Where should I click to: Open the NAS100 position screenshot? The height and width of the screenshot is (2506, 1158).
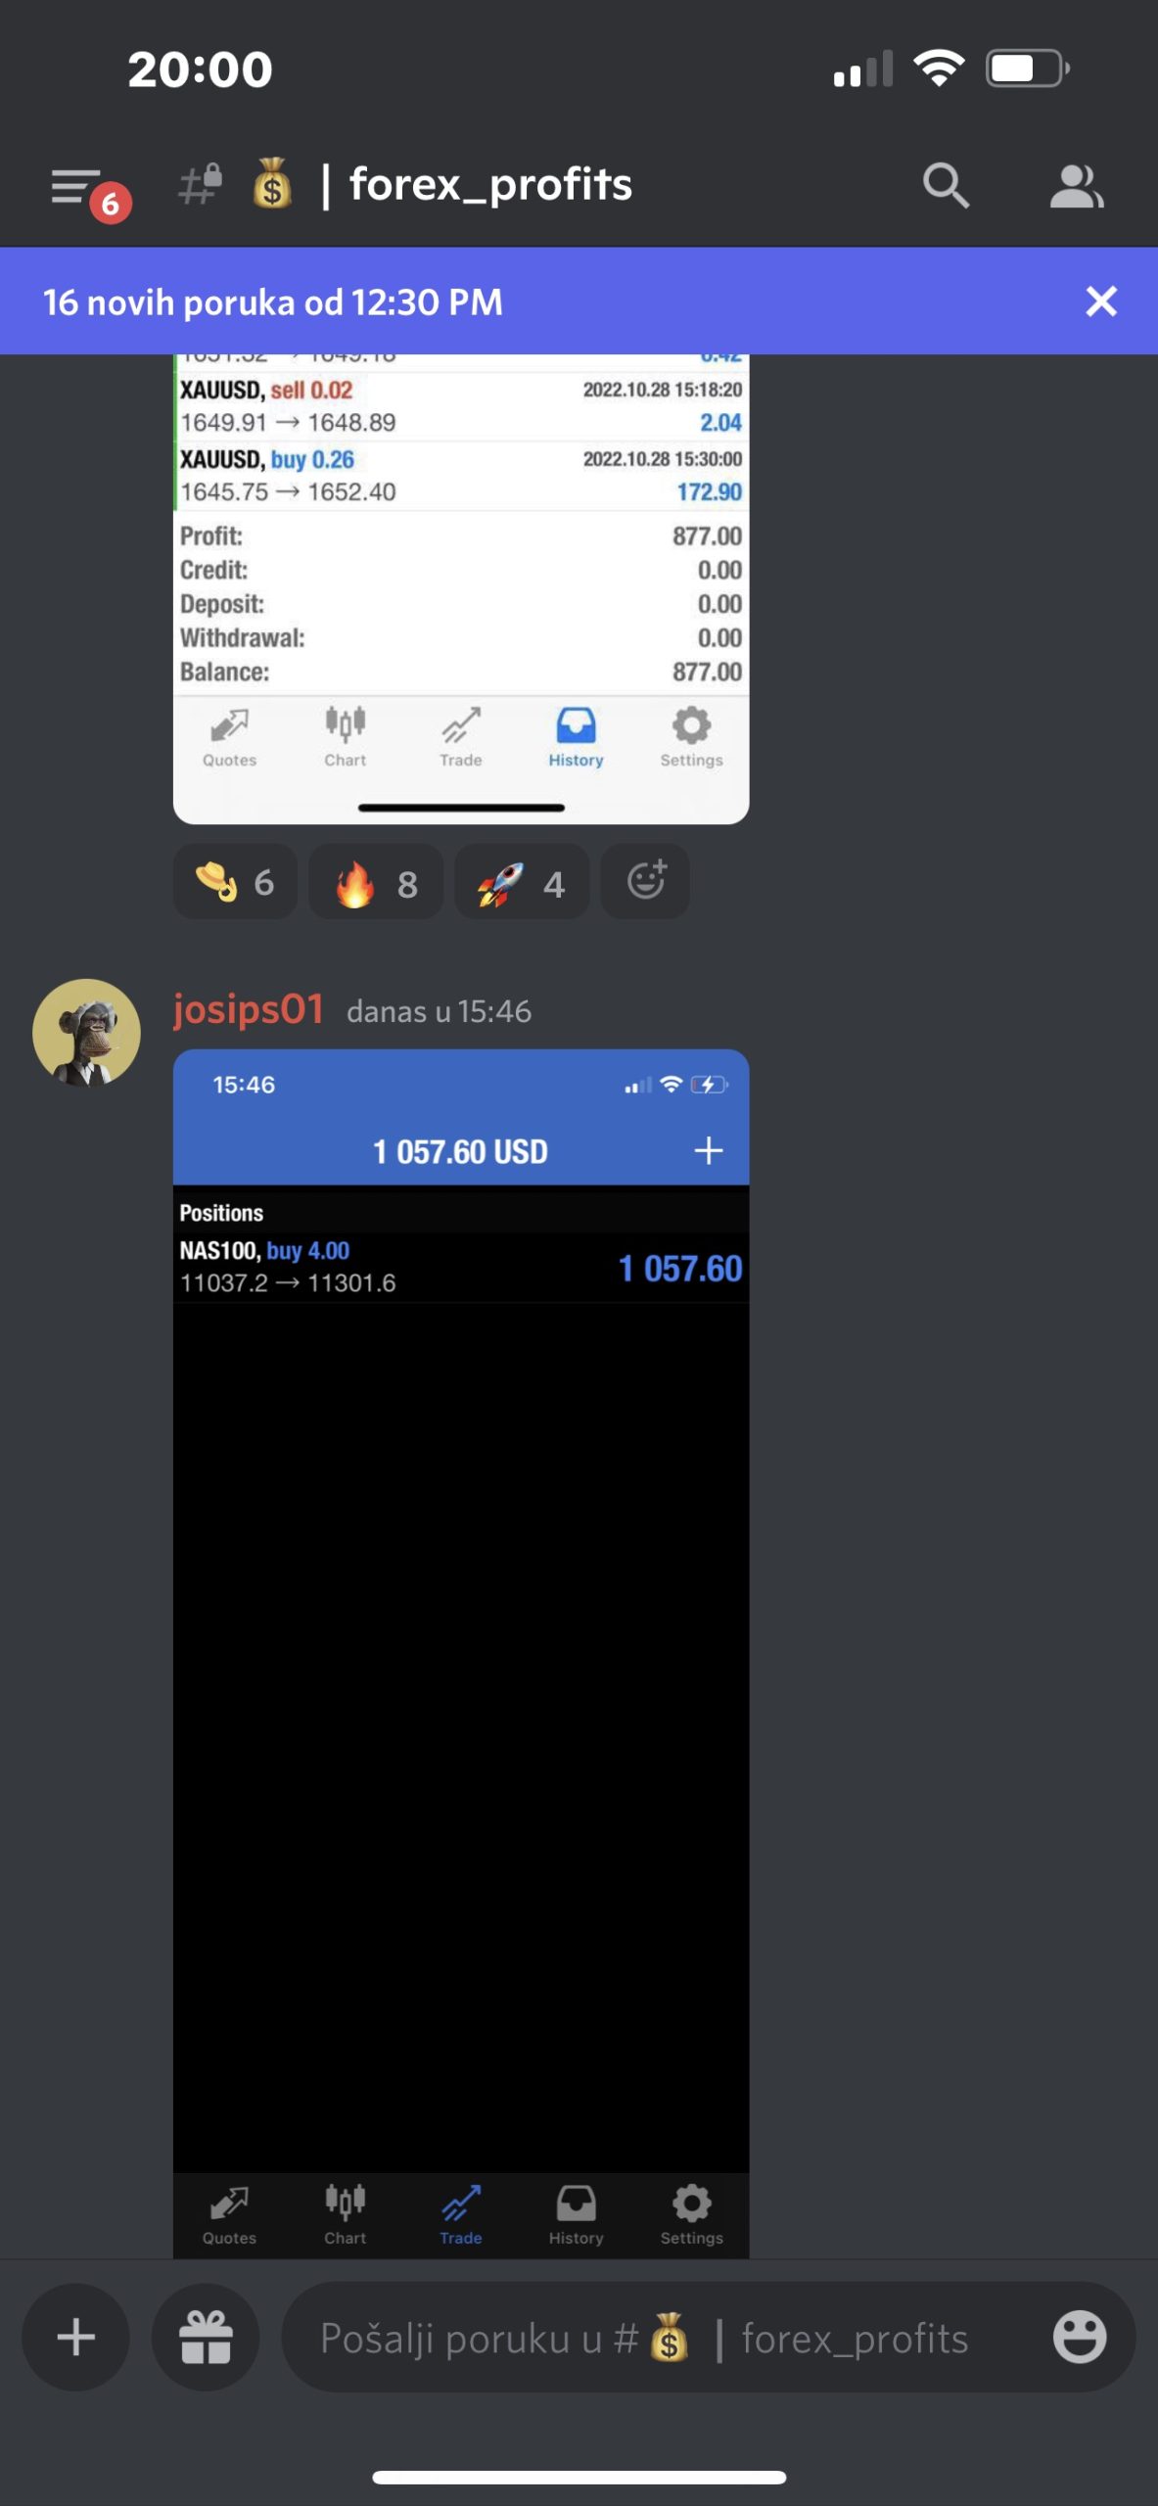pyautogui.click(x=461, y=1654)
